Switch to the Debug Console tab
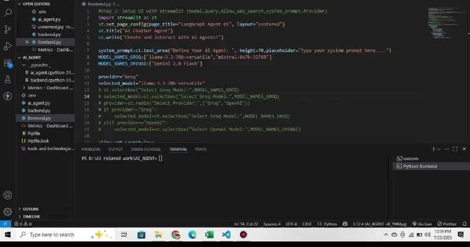The width and height of the screenshot is (470, 247). click(146, 149)
